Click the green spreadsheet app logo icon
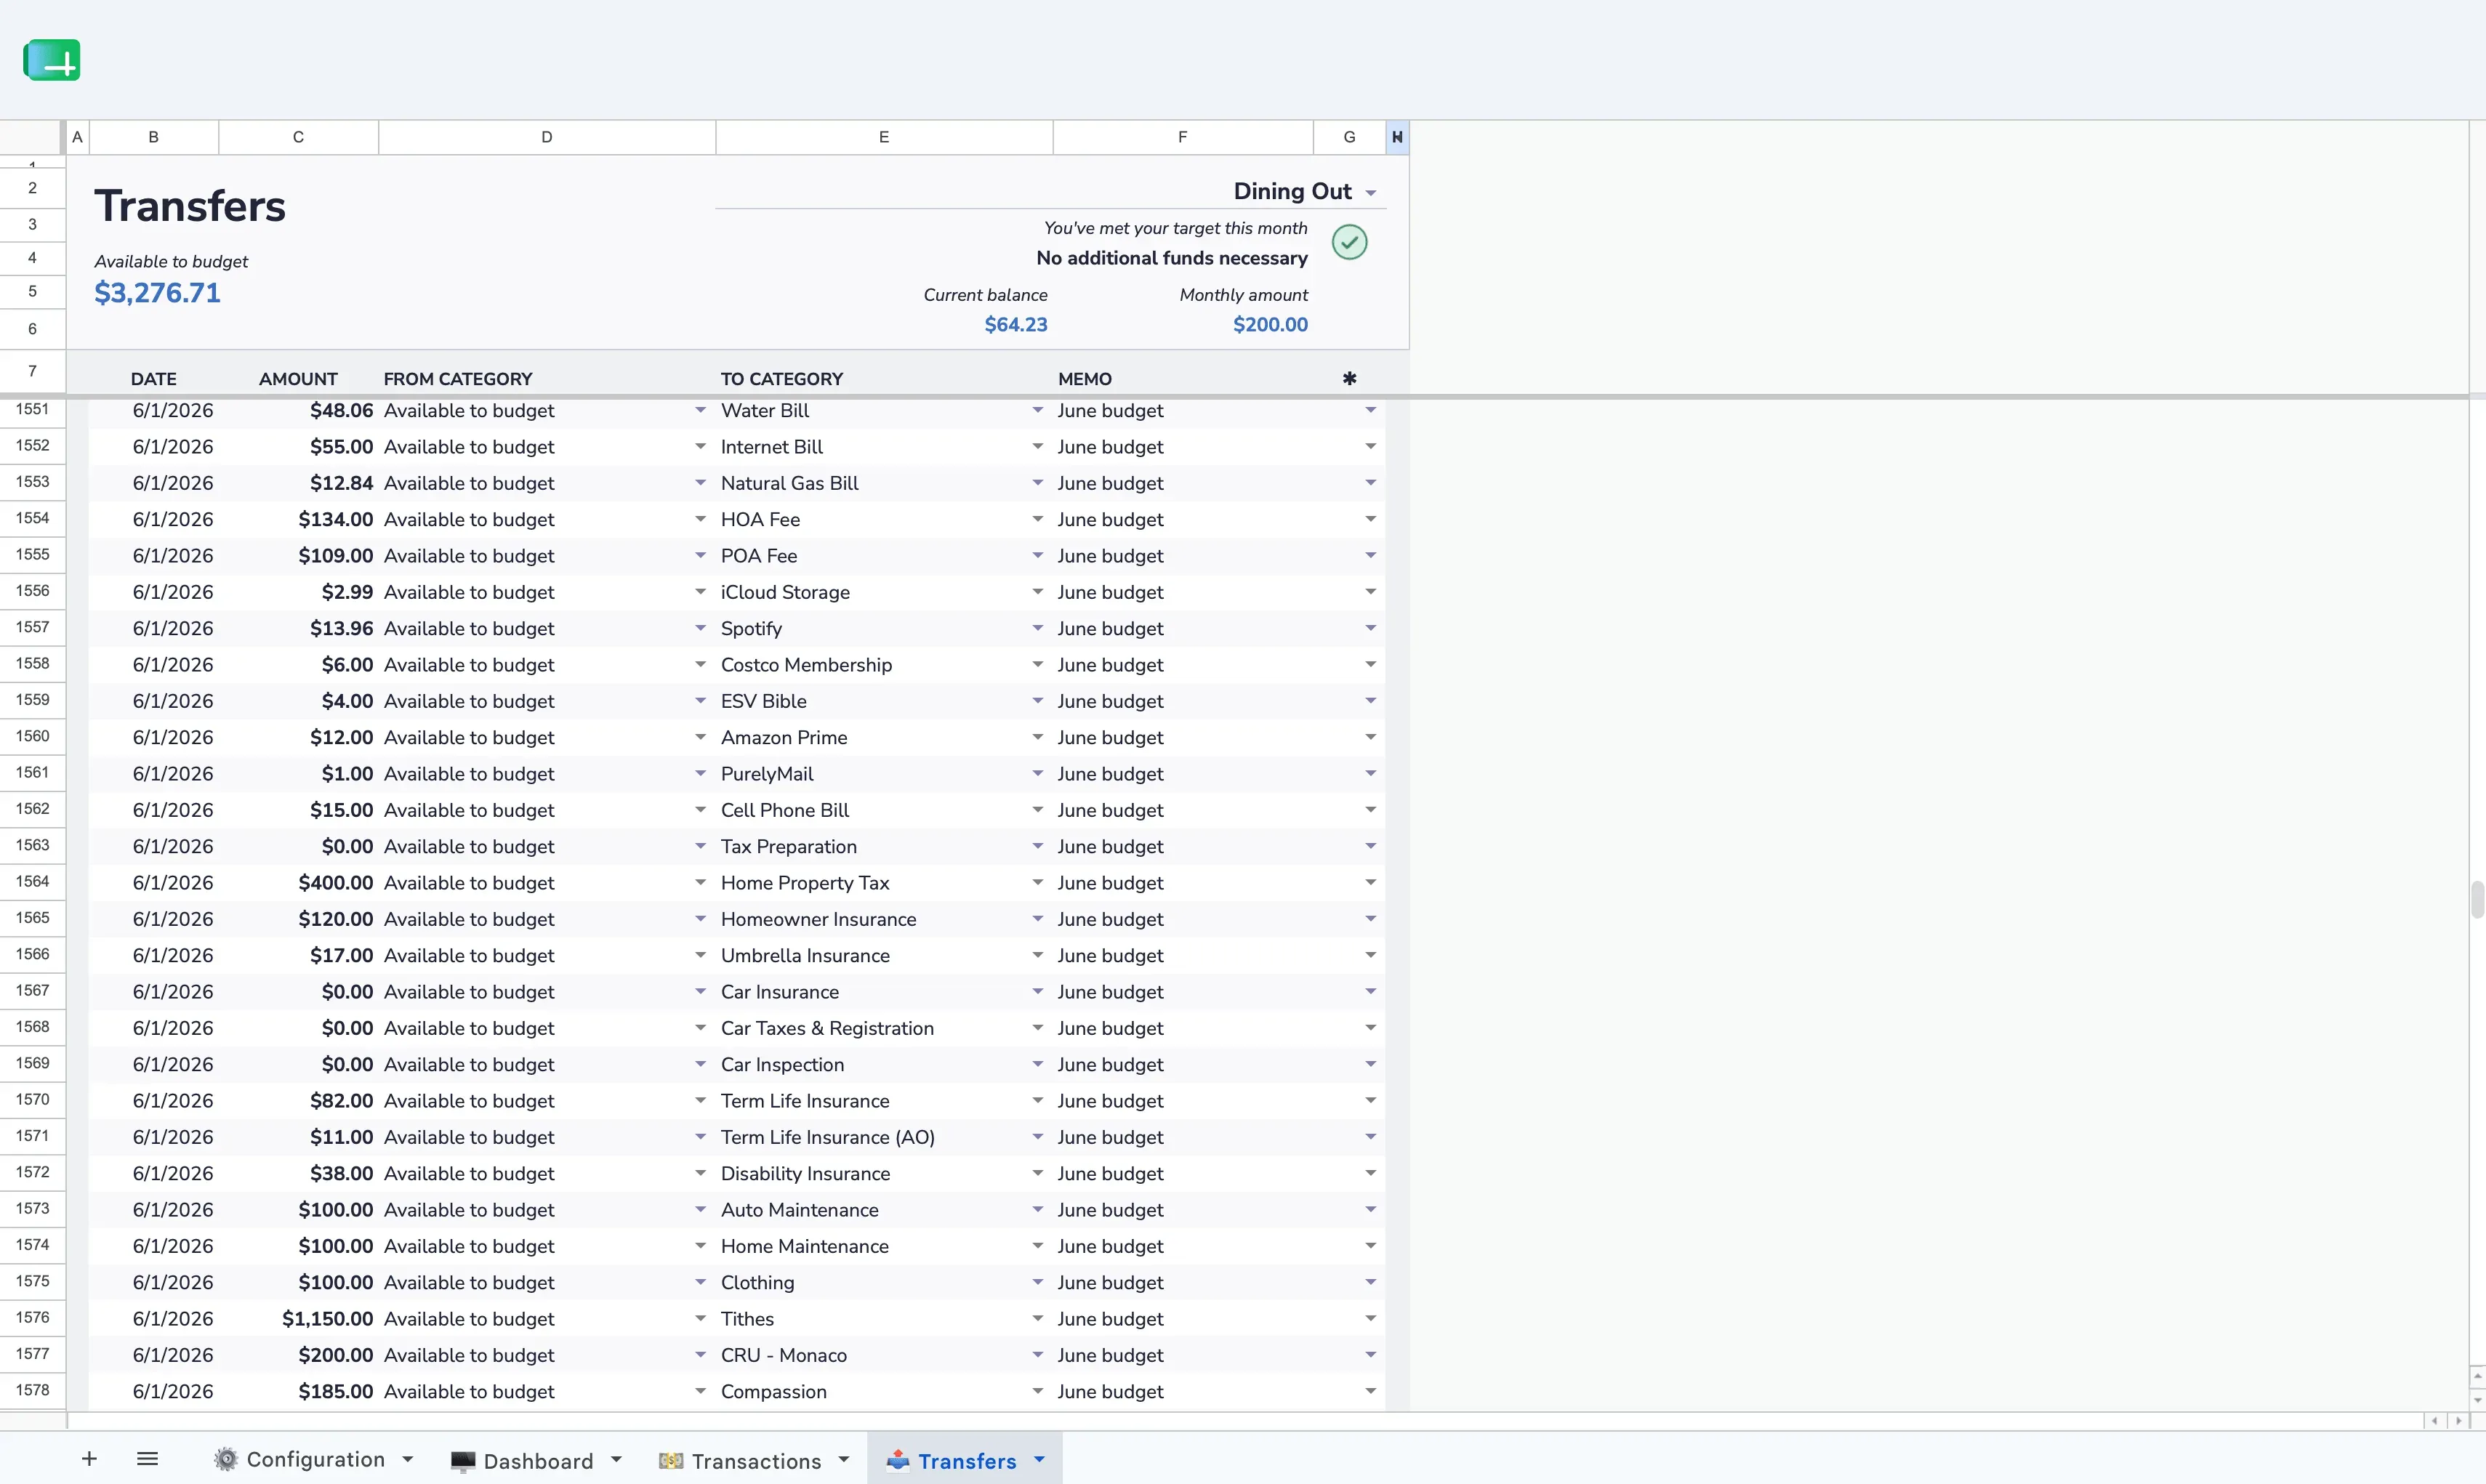This screenshot has height=1484, width=2486. [52, 60]
